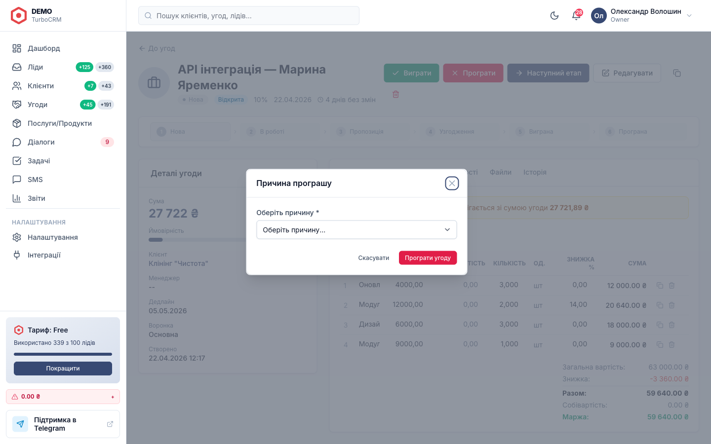Viewport: 711px width, 444px height.
Task: Click the Відкрита status badge
Action: click(x=231, y=100)
